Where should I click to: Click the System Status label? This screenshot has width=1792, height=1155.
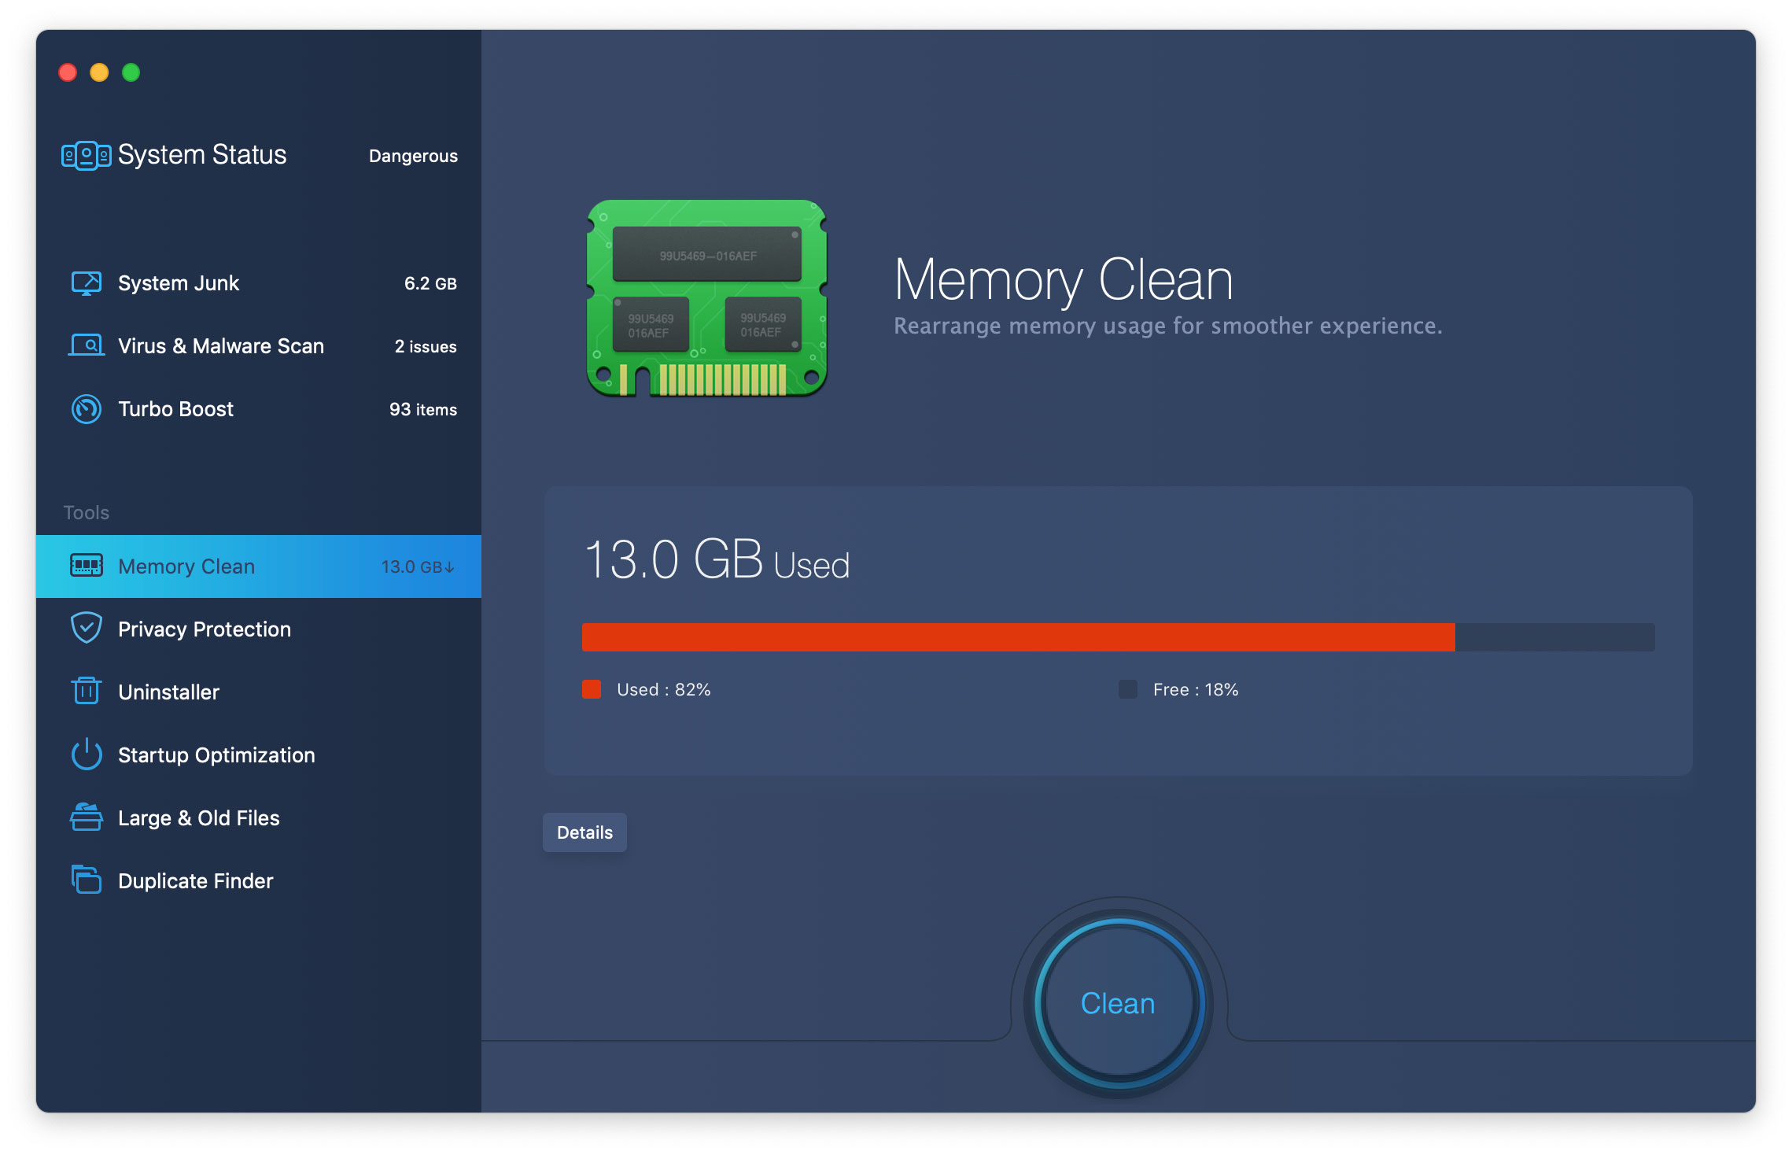[202, 154]
